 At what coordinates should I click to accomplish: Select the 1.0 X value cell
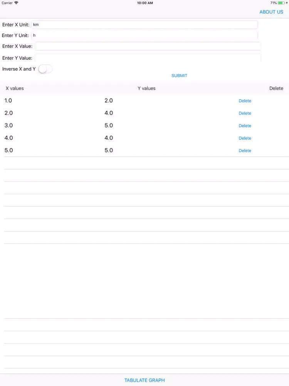coord(8,100)
